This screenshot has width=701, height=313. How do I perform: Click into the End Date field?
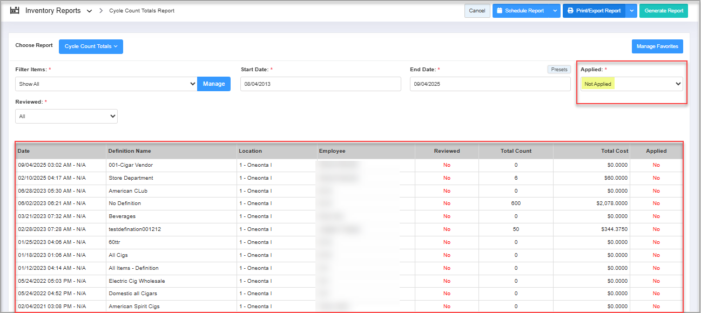(489, 84)
